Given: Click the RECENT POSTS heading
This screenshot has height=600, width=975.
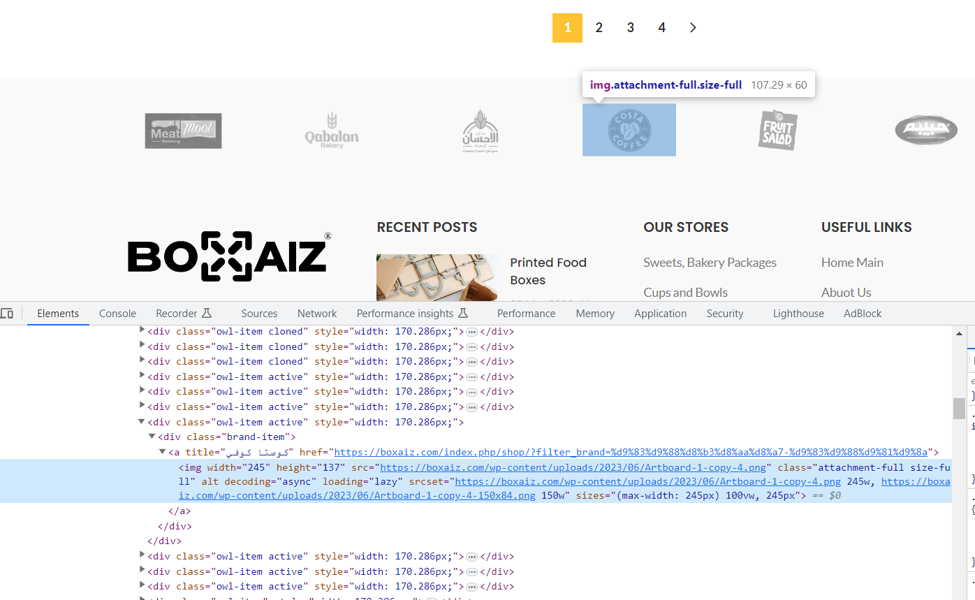Looking at the screenshot, I should pyautogui.click(x=427, y=227).
